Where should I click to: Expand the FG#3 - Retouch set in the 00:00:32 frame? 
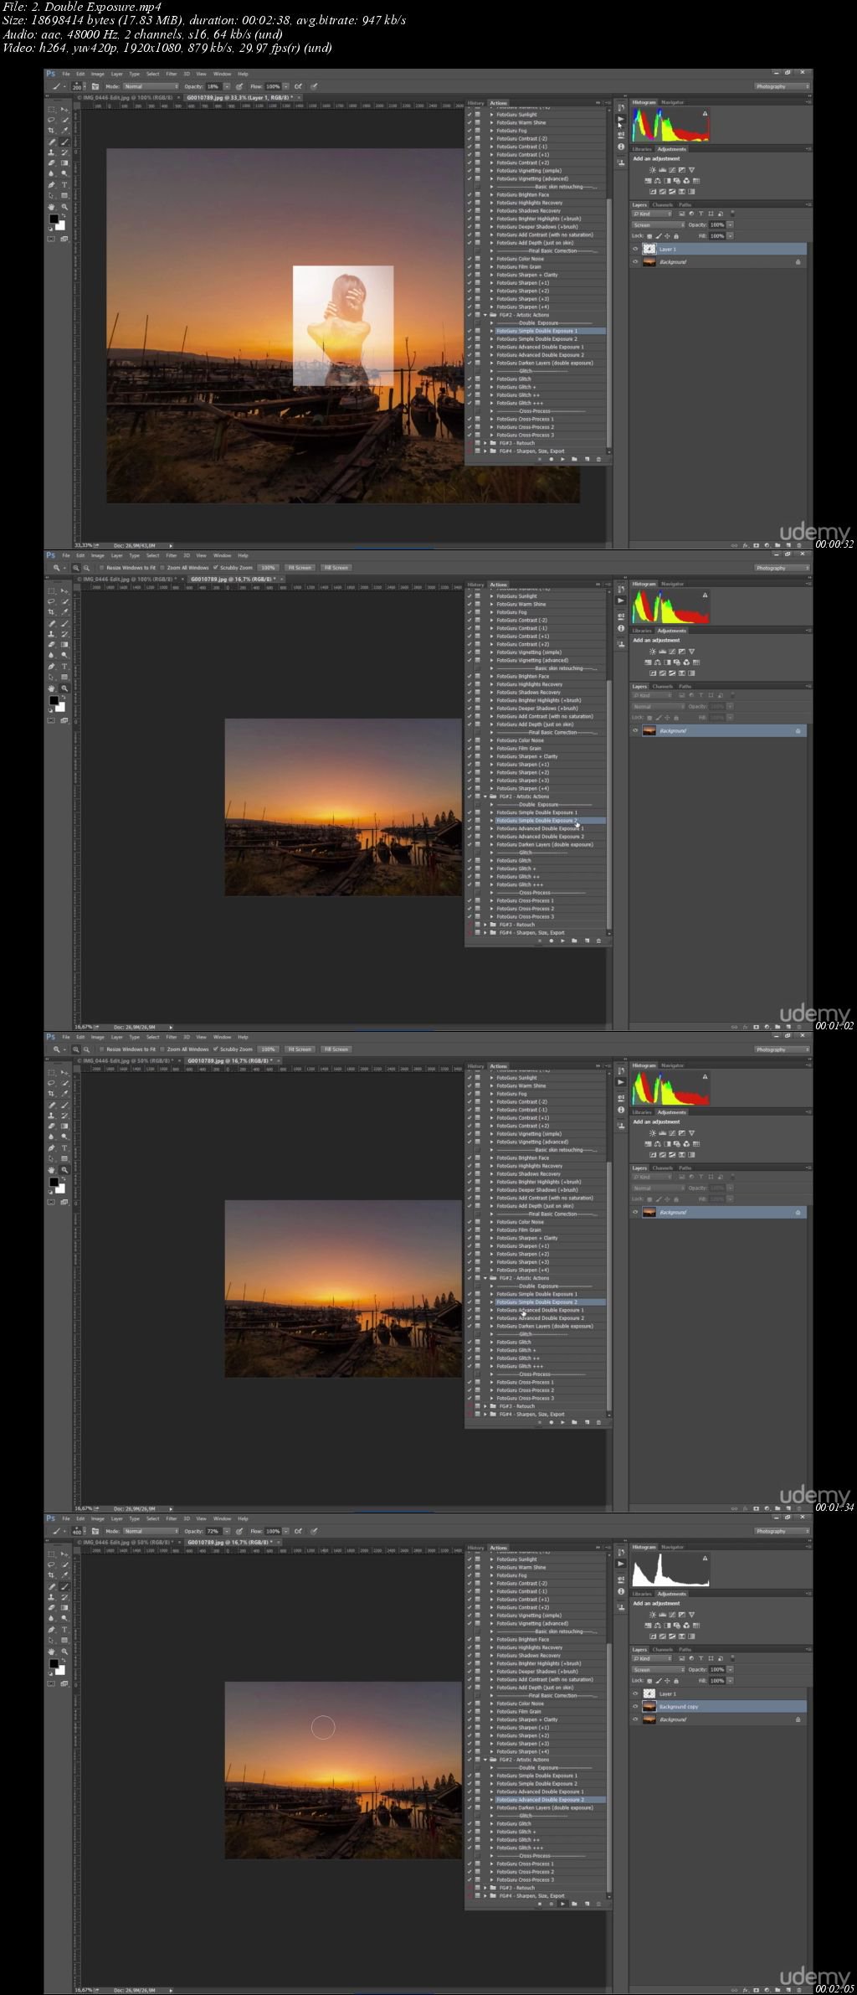[485, 443]
